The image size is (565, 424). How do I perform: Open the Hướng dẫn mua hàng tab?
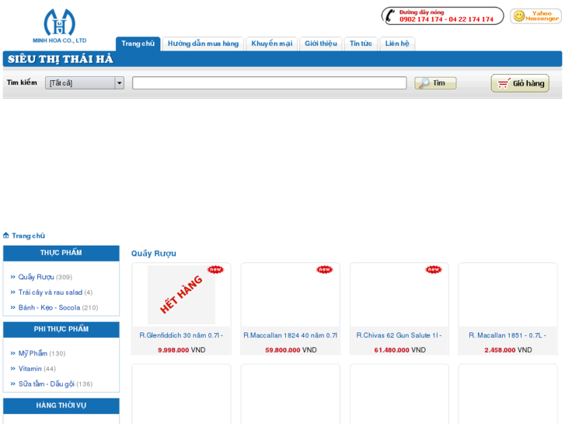point(203,44)
